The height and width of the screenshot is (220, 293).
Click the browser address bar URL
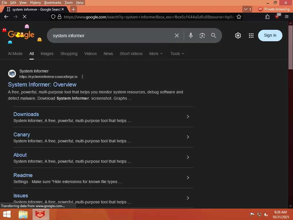149,17
